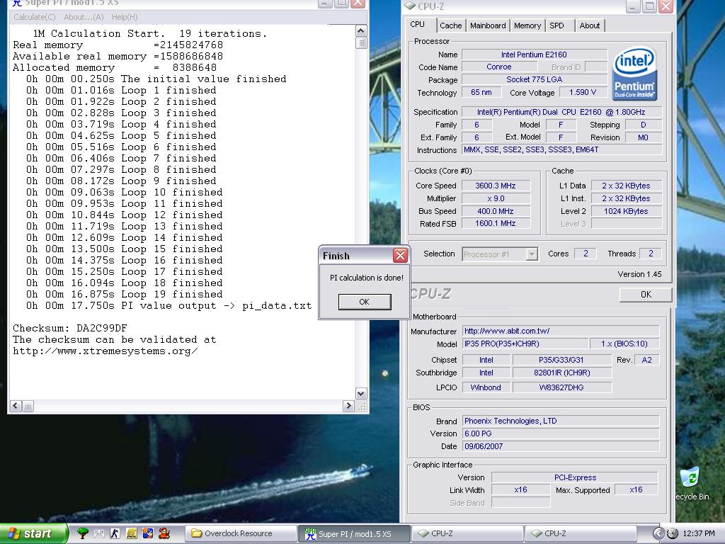Click Super PI horizontal scrollbar right arrow
Viewport: 725px width, 544px height.
[348, 406]
